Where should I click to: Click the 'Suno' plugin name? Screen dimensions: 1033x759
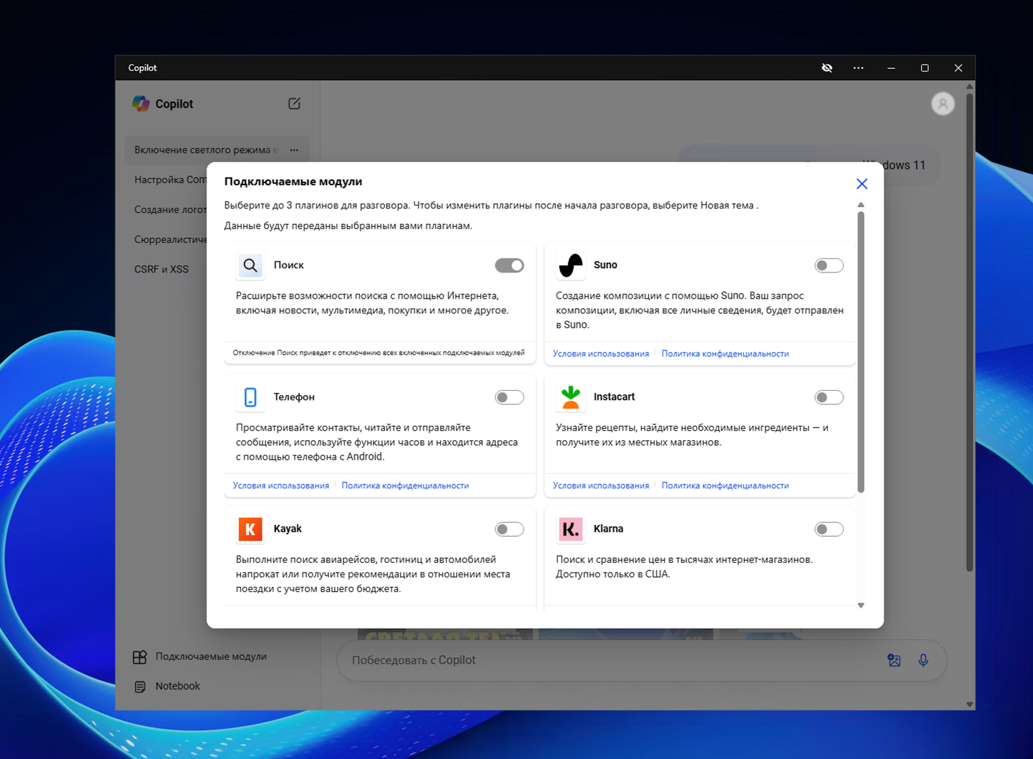click(x=605, y=265)
